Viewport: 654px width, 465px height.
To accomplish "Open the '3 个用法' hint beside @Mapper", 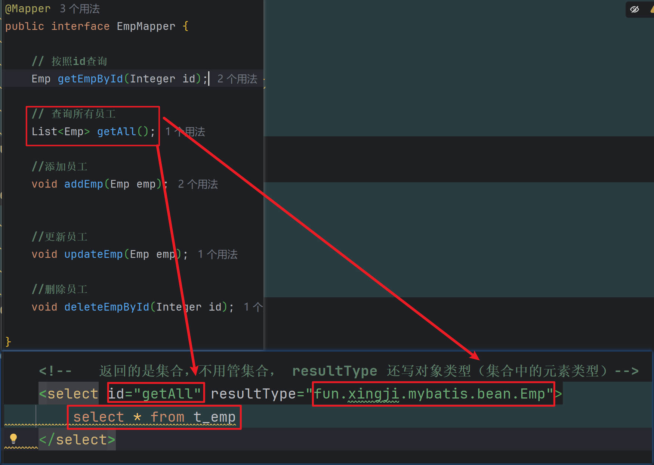I will click(80, 9).
